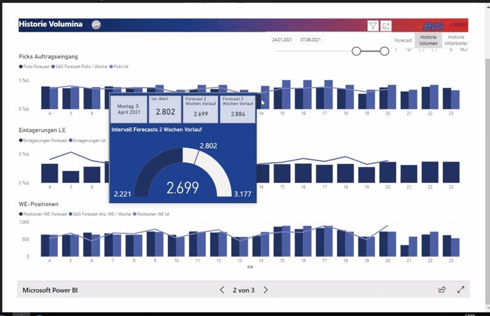
Task: Select KW 23 bars in Picks Auftragseingang chart
Action: (x=451, y=99)
